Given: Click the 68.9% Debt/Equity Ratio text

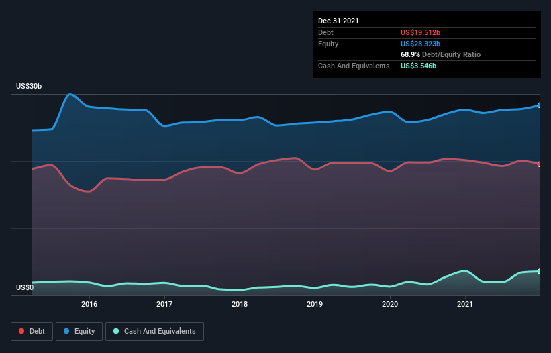Looking at the screenshot, I should tap(441, 54).
